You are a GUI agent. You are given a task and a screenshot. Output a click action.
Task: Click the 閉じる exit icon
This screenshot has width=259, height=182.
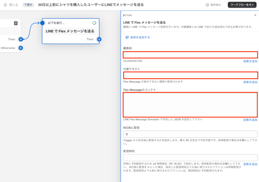click(x=5, y=5)
